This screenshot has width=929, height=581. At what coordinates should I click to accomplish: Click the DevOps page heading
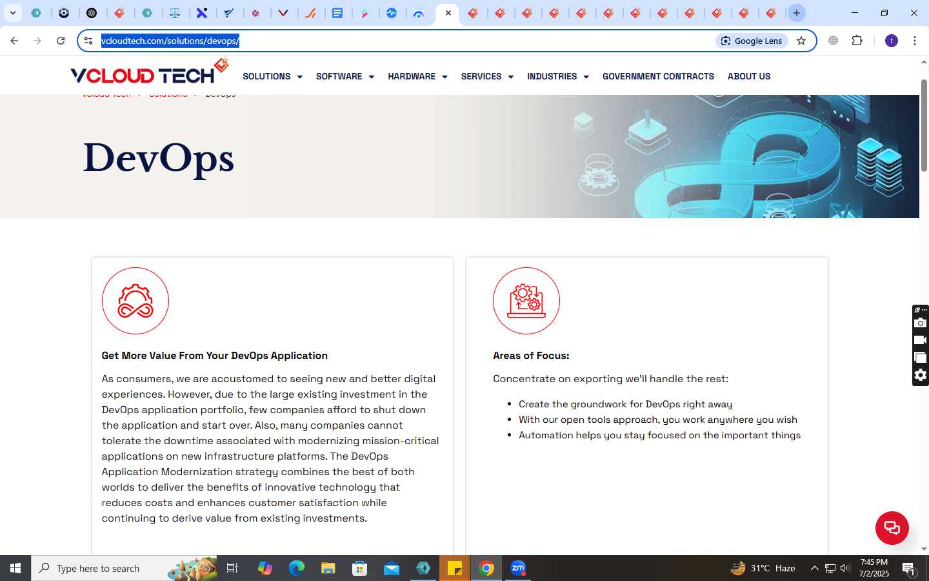[x=159, y=158]
